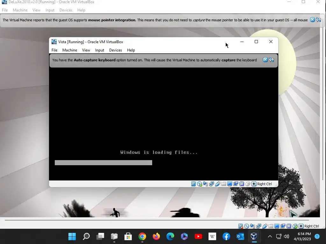The width and height of the screenshot is (326, 244).
Task: Click shared folders icon in DeLuXe status bar
Action: point(271,226)
